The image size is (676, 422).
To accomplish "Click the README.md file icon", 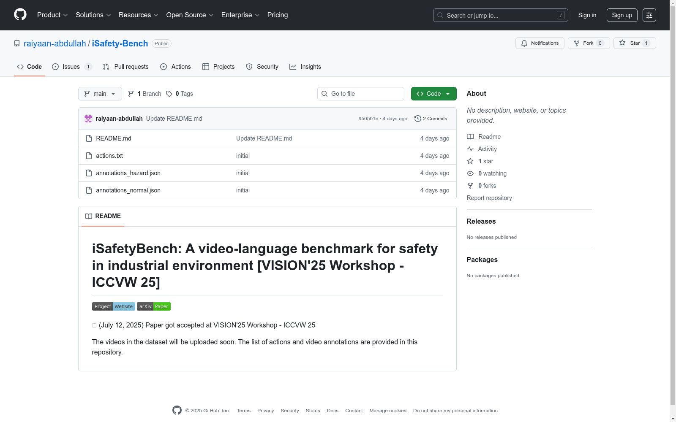I will (89, 138).
